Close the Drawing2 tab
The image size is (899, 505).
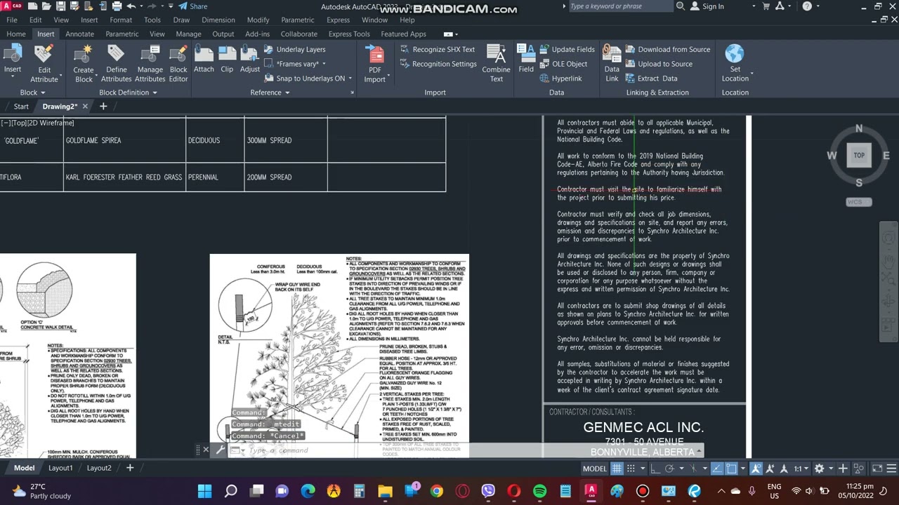[x=85, y=107]
